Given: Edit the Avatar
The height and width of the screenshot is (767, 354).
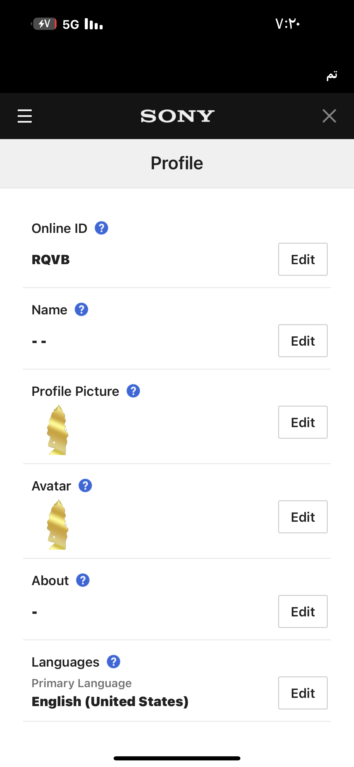Looking at the screenshot, I should [x=303, y=517].
